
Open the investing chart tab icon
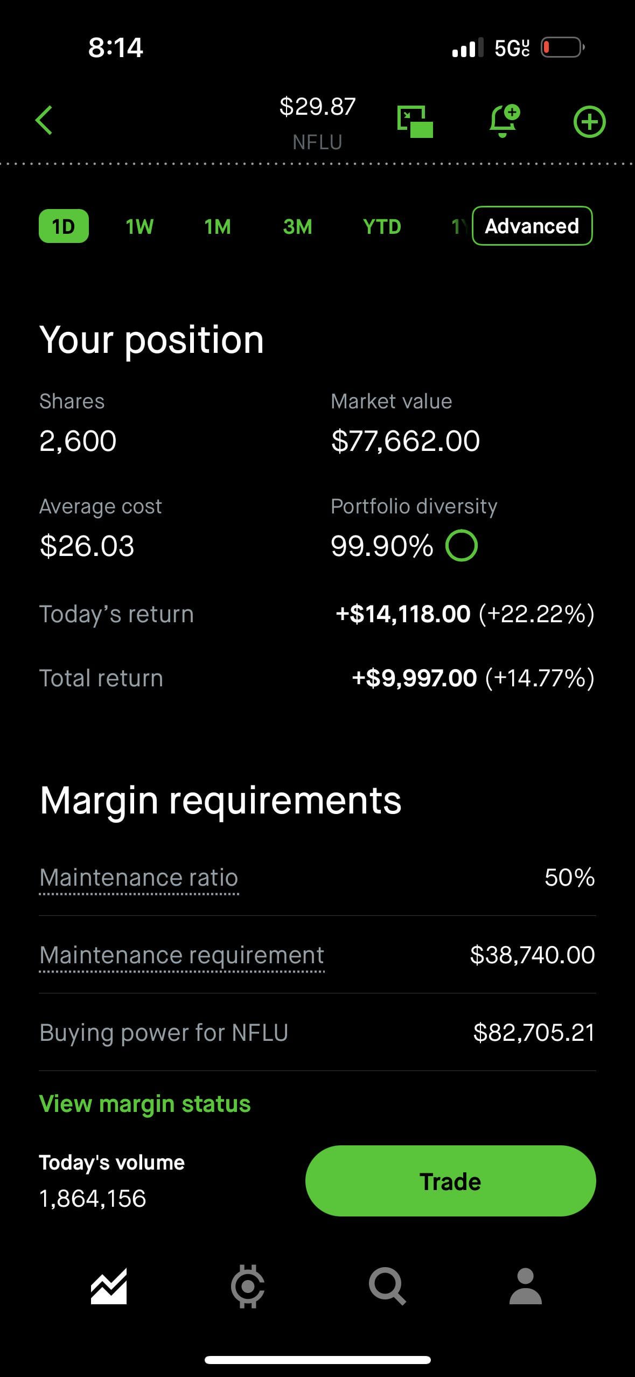pyautogui.click(x=109, y=1286)
